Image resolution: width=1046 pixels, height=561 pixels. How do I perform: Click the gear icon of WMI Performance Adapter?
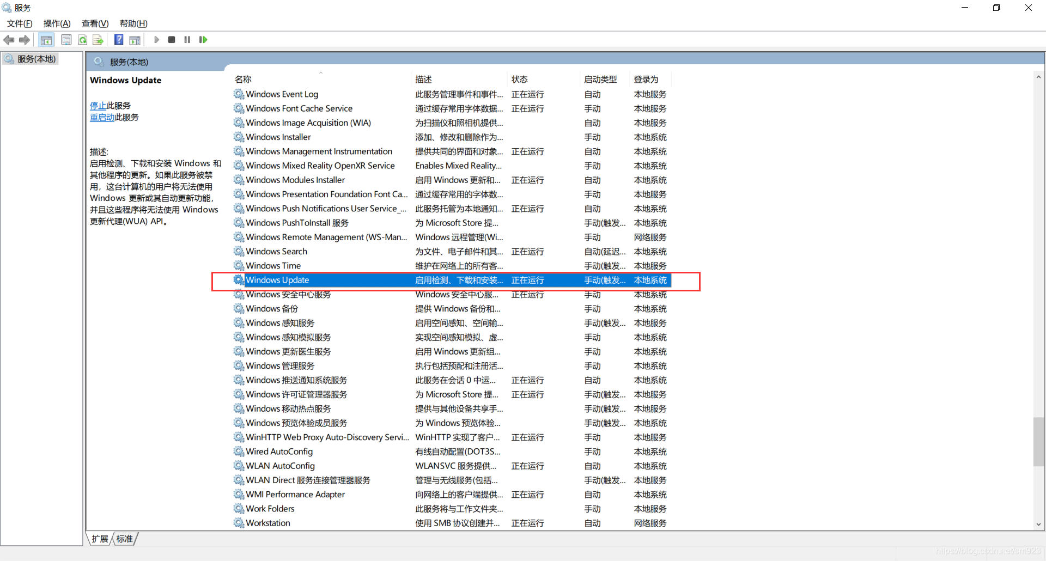pos(239,495)
